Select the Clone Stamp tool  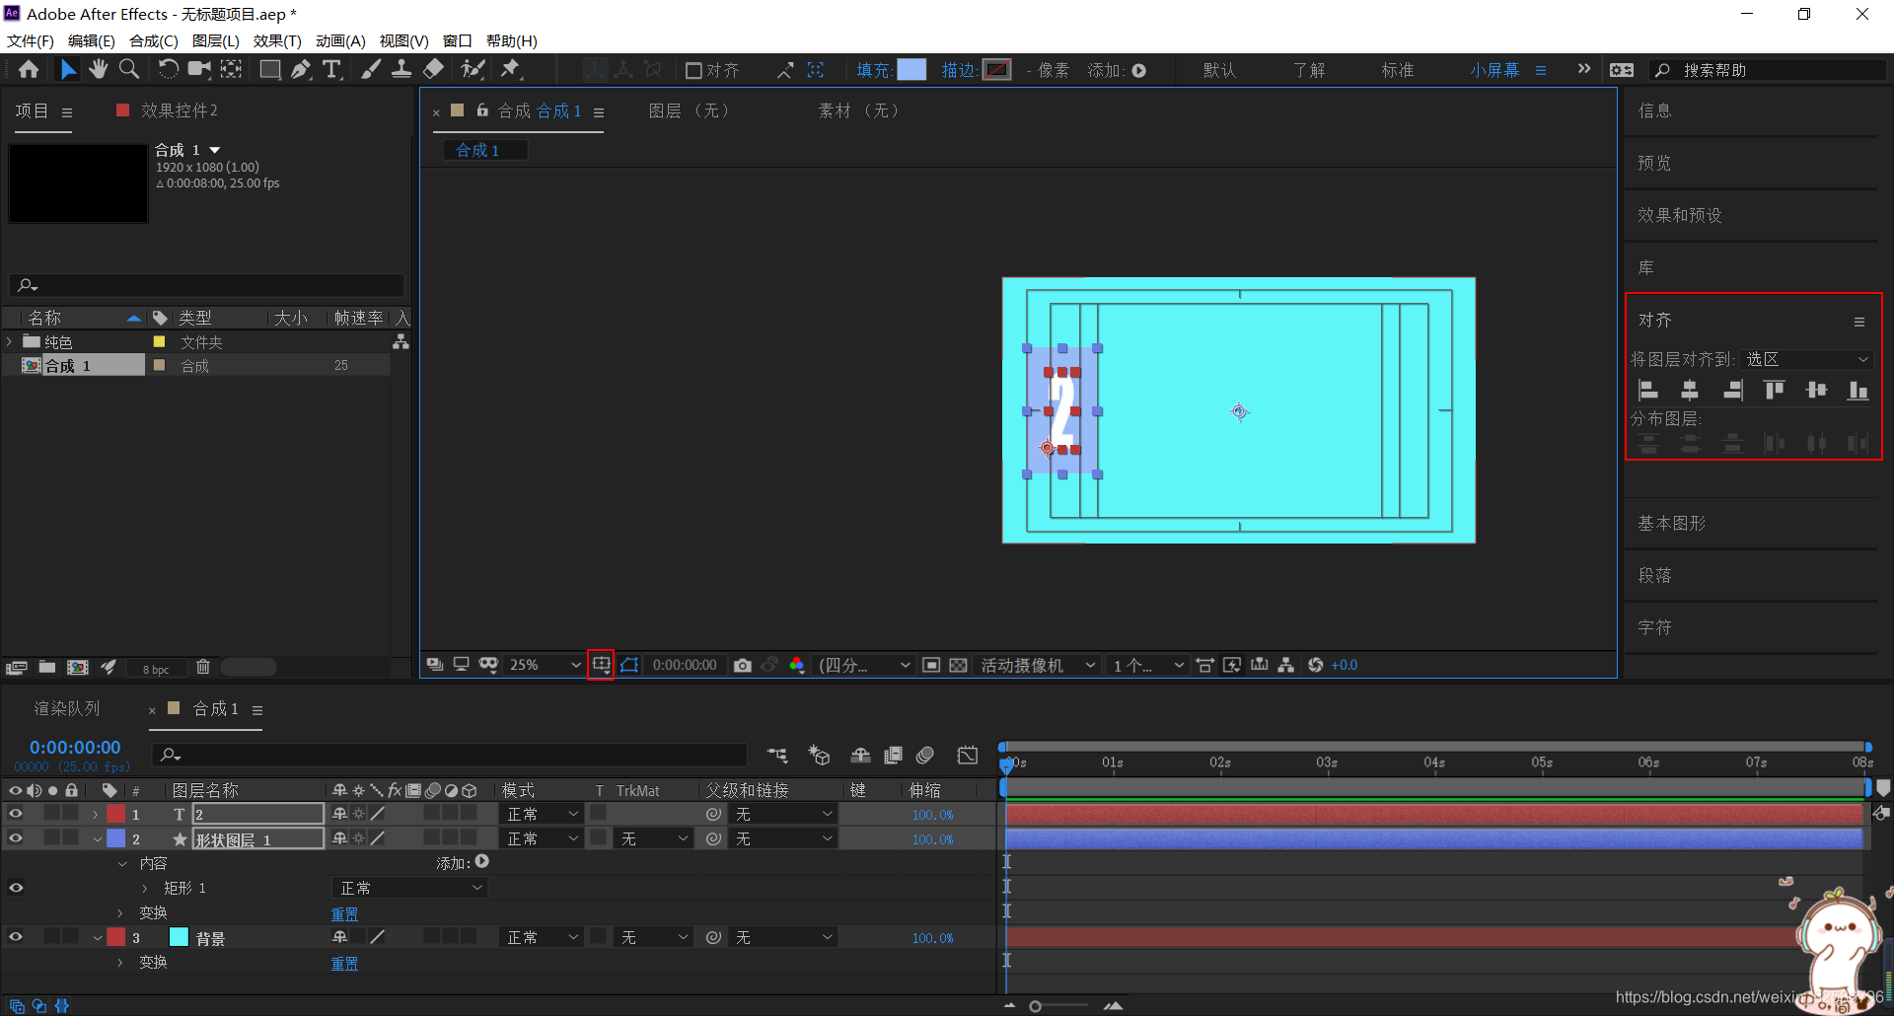tap(401, 69)
